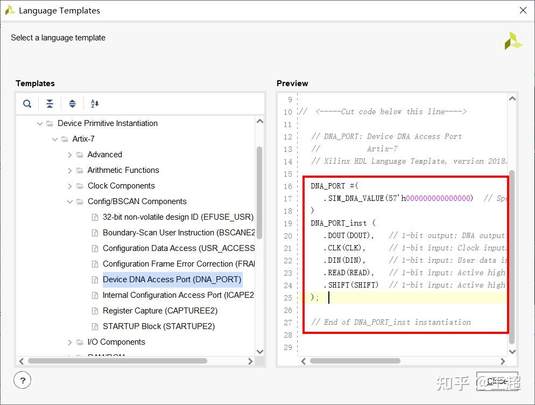535x405 pixels.
Task: Toggle alphabetical sort in Templates toolbar
Action: tap(95, 103)
